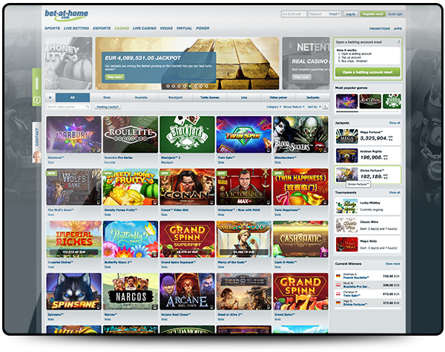Switch to the Video poker tab
Image resolution: width=445 pixels, height=352 pixels.
(x=278, y=97)
